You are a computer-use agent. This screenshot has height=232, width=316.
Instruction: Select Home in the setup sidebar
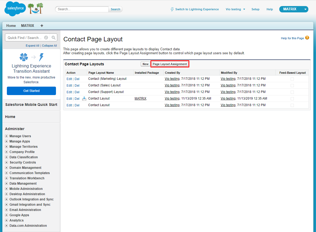[x=10, y=117]
